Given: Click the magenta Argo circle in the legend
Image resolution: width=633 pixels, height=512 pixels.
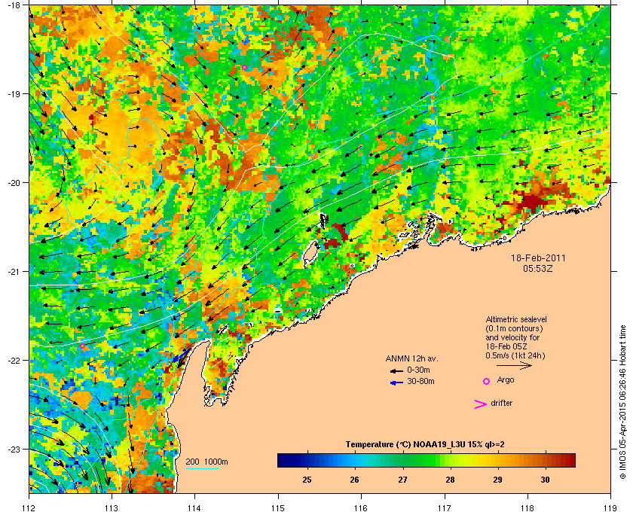Looking at the screenshot, I should point(487,381).
